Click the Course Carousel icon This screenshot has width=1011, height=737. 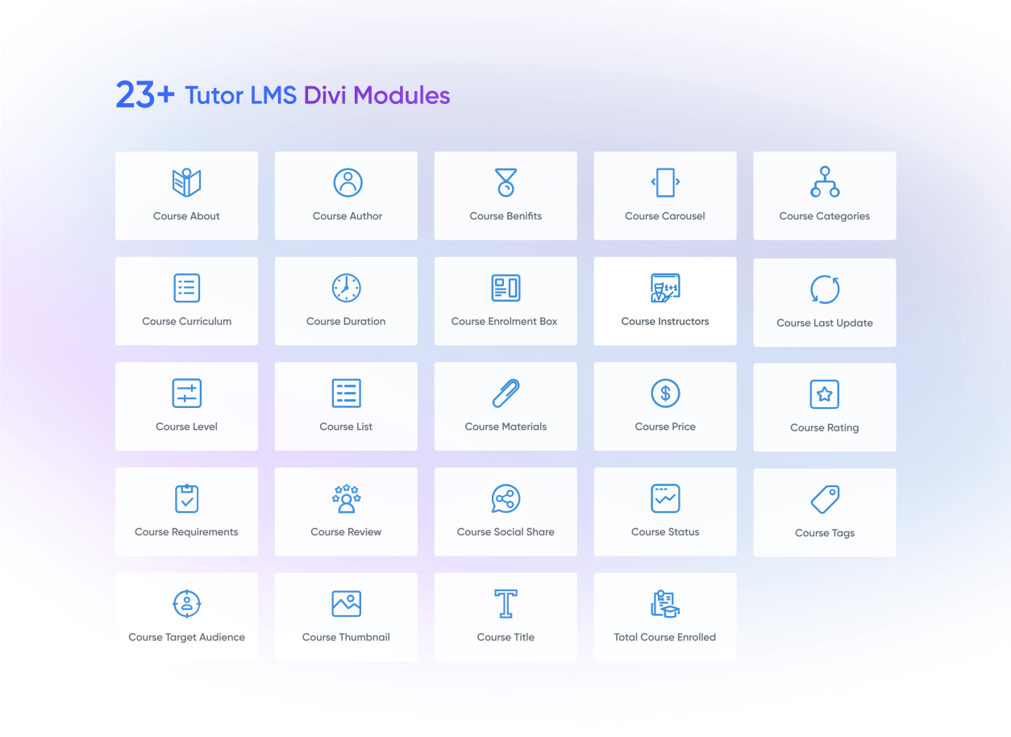click(665, 181)
